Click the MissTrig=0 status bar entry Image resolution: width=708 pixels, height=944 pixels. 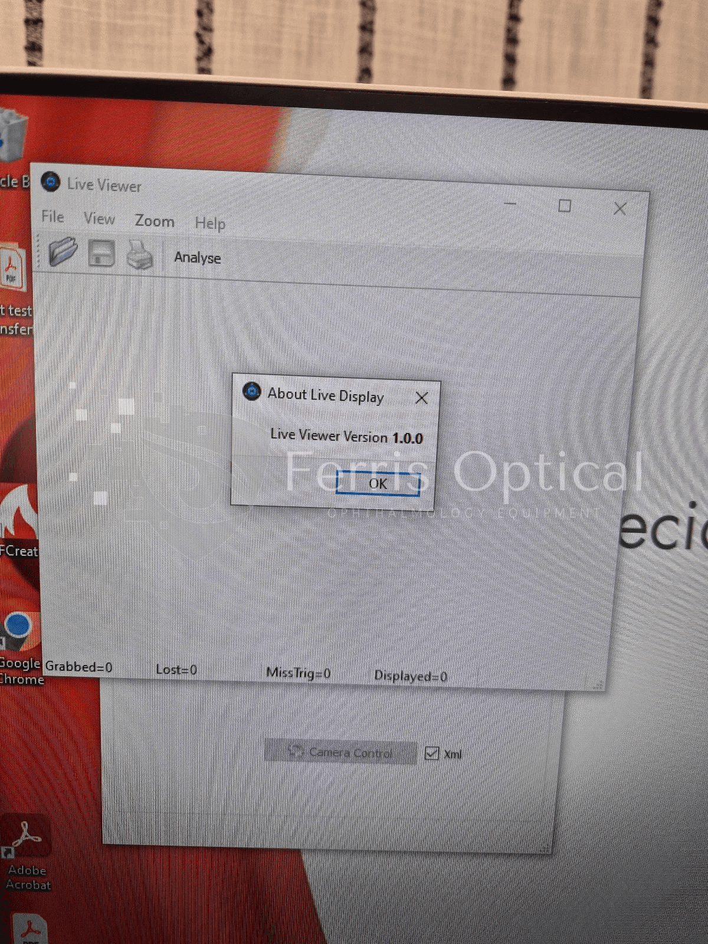pos(298,673)
